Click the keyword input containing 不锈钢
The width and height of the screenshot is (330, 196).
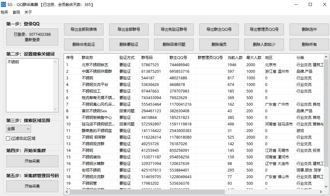(31, 85)
